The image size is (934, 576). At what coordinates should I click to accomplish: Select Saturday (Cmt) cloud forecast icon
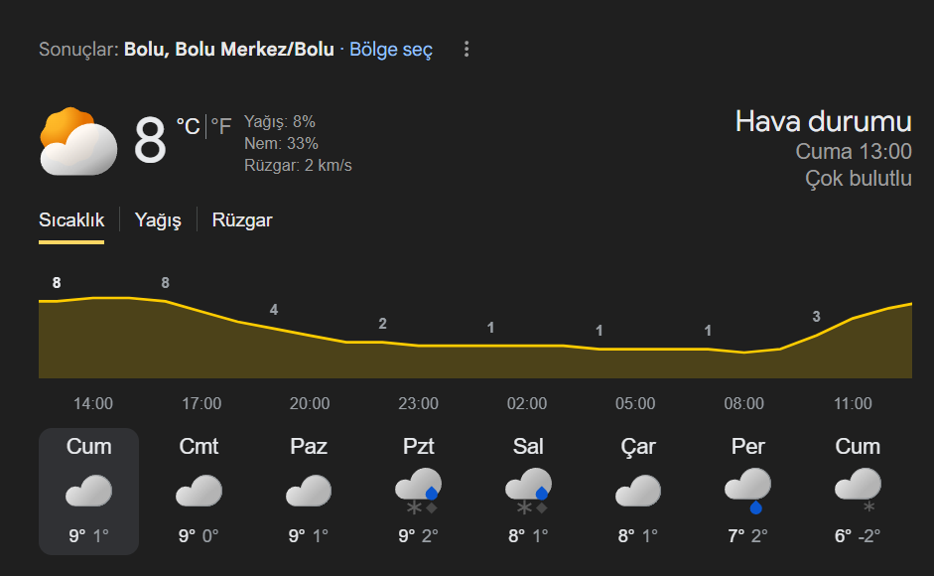click(x=199, y=491)
